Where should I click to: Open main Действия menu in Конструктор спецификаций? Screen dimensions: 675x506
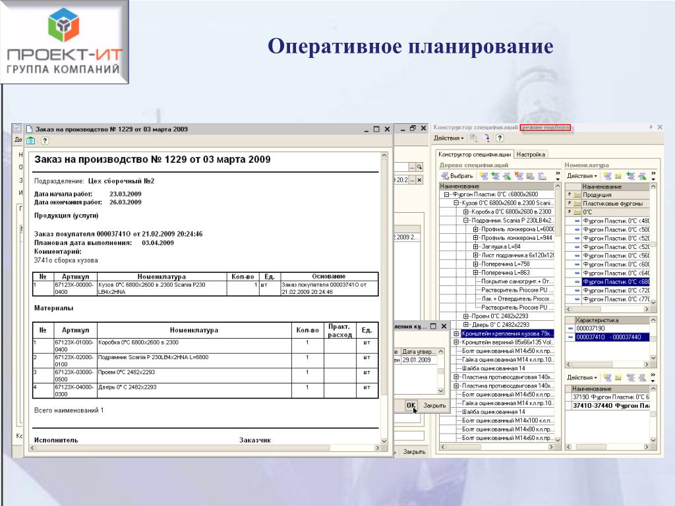pos(448,138)
